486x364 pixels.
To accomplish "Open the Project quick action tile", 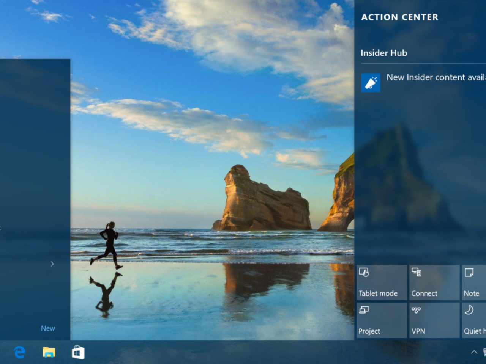I will [381, 320].
